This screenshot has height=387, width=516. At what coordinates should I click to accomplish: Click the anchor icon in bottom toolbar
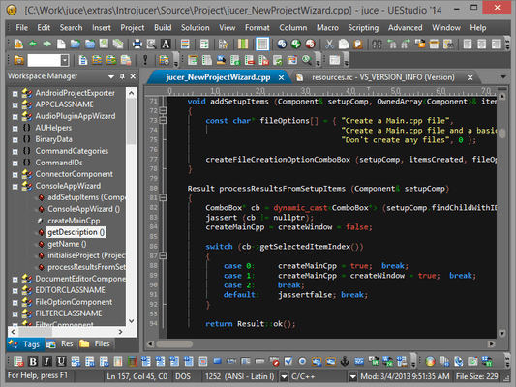click(345, 361)
